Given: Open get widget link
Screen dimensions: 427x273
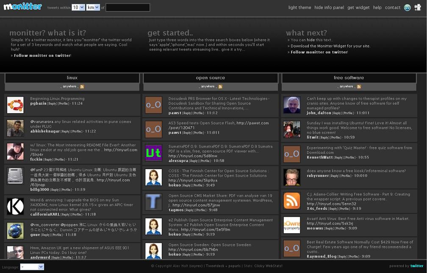Looking at the screenshot, I should (358, 8).
